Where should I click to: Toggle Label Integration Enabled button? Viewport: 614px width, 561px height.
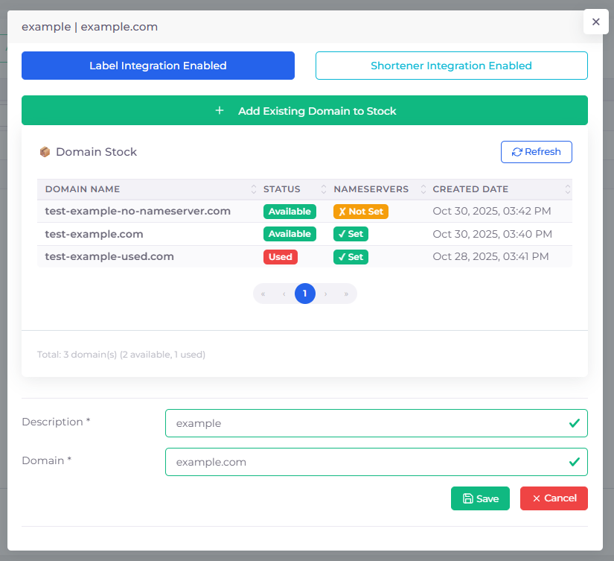[x=158, y=66]
